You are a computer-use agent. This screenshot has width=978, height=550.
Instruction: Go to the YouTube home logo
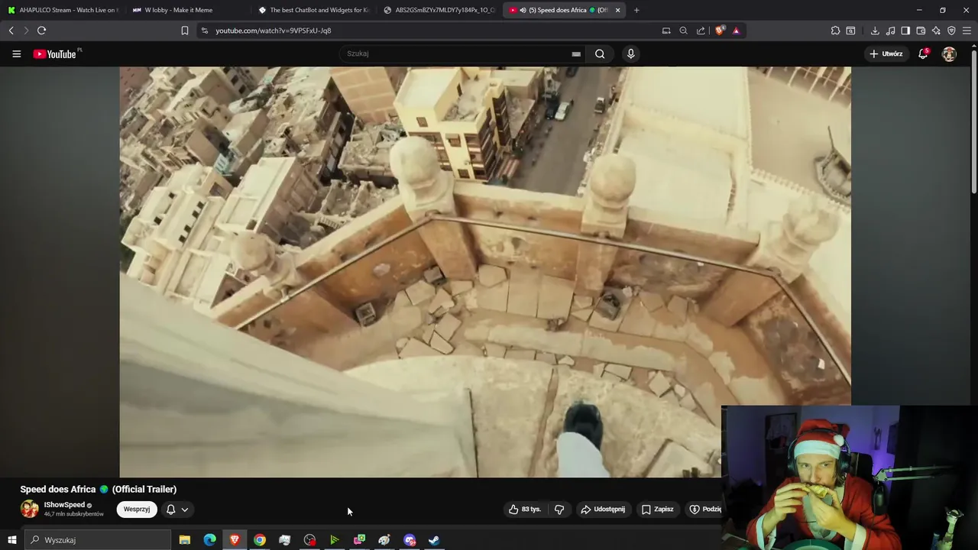click(x=55, y=53)
